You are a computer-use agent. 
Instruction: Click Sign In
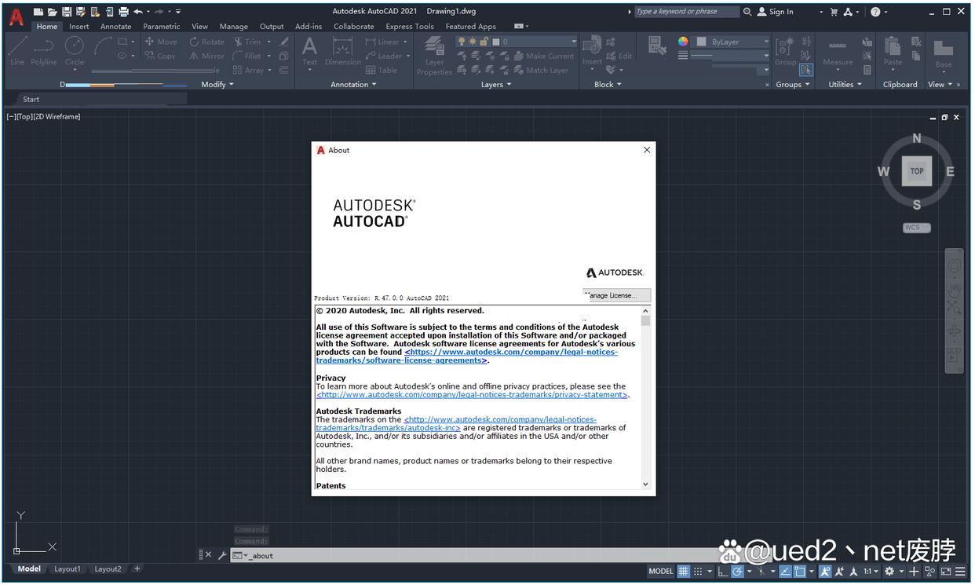(x=775, y=12)
